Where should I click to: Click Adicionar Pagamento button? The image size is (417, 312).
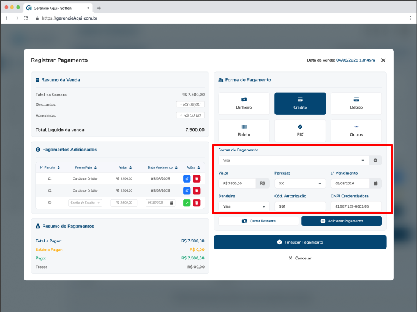(x=342, y=221)
